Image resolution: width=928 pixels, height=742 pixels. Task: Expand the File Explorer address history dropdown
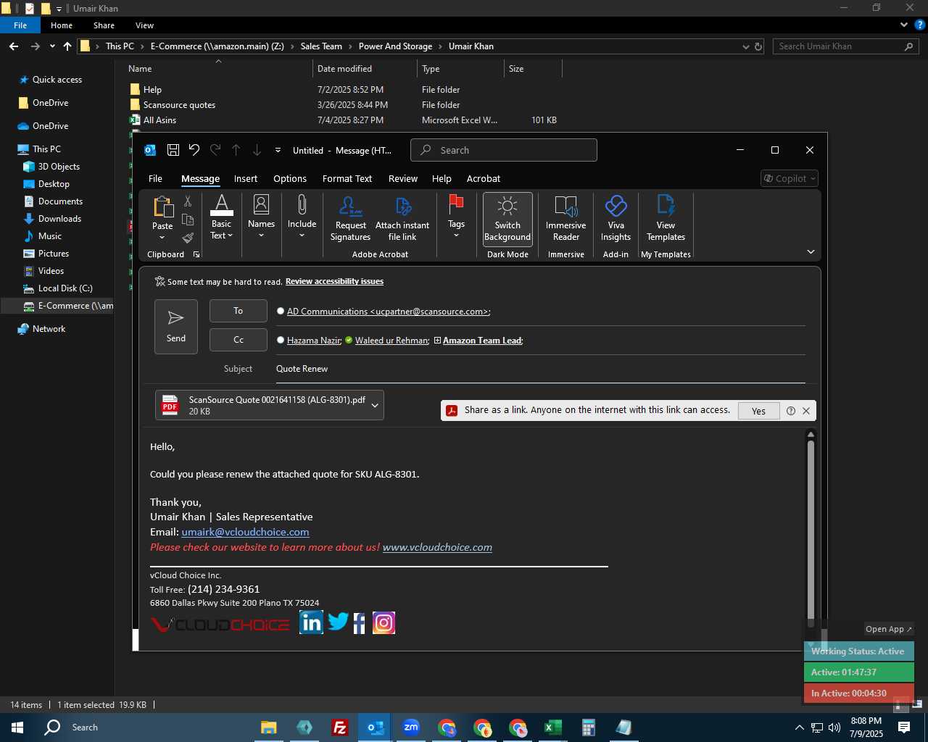pos(745,46)
